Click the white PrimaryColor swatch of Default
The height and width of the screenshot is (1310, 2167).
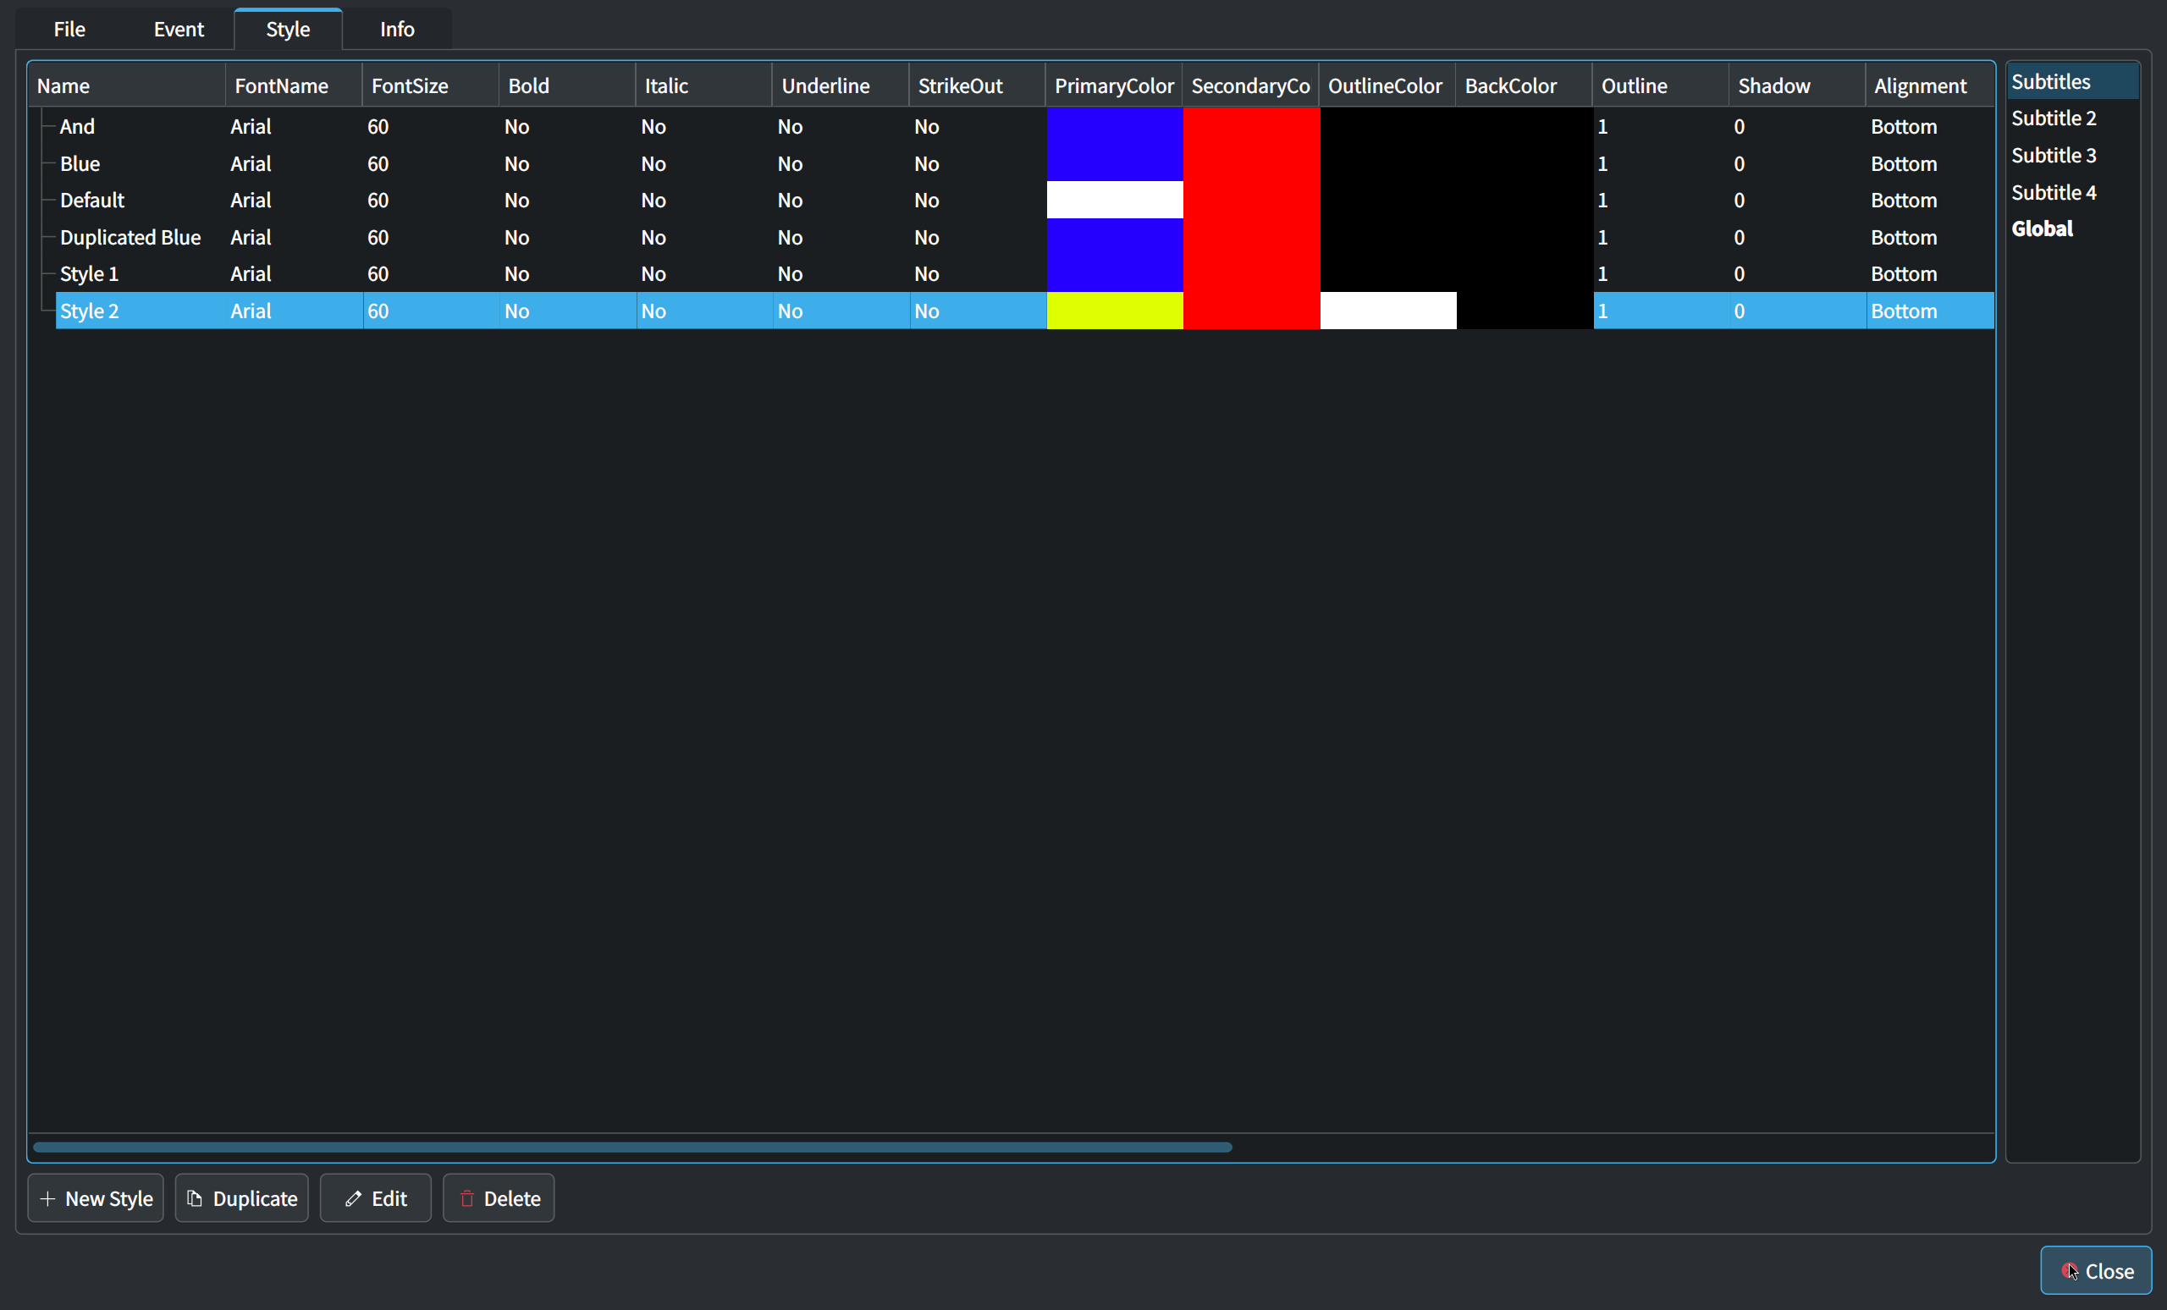[1114, 201]
